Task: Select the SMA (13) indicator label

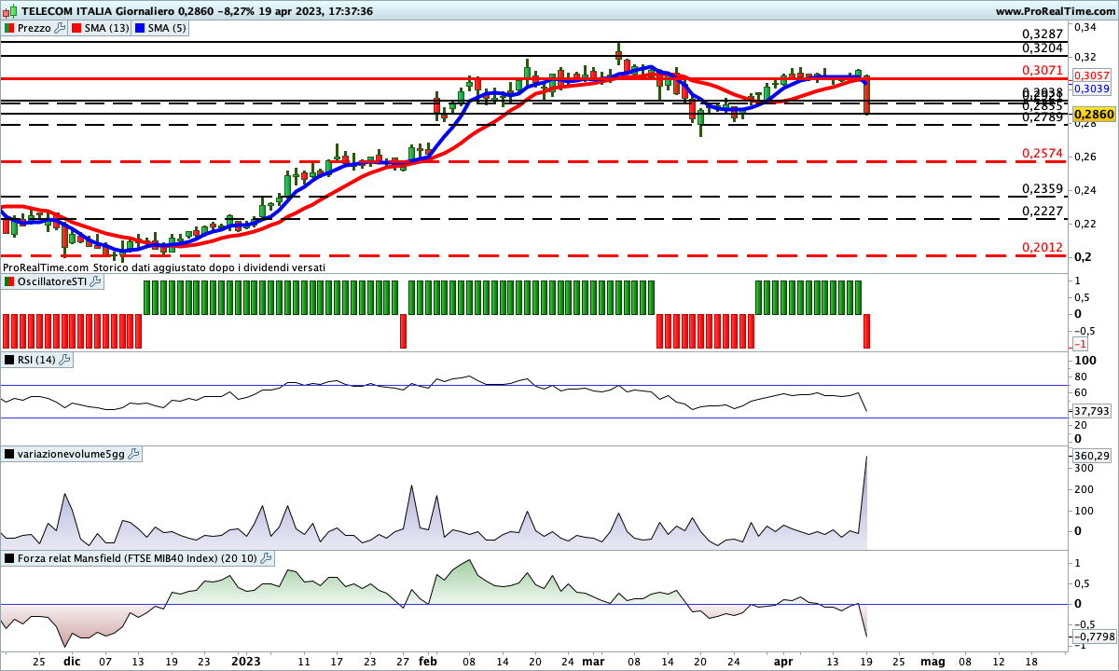Action: tap(106, 28)
